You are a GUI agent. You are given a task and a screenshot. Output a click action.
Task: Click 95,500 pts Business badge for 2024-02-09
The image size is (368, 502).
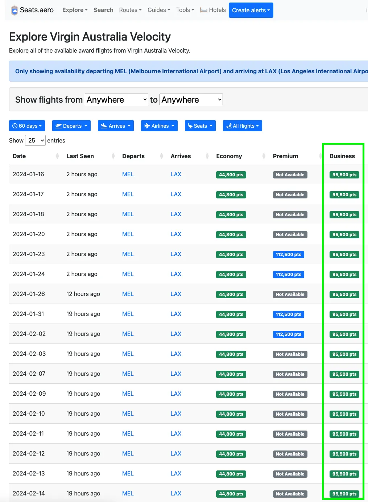pyautogui.click(x=344, y=394)
